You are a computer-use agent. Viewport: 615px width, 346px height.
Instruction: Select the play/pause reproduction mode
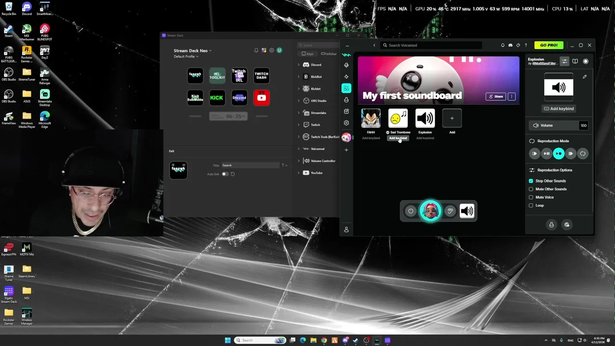point(546,154)
